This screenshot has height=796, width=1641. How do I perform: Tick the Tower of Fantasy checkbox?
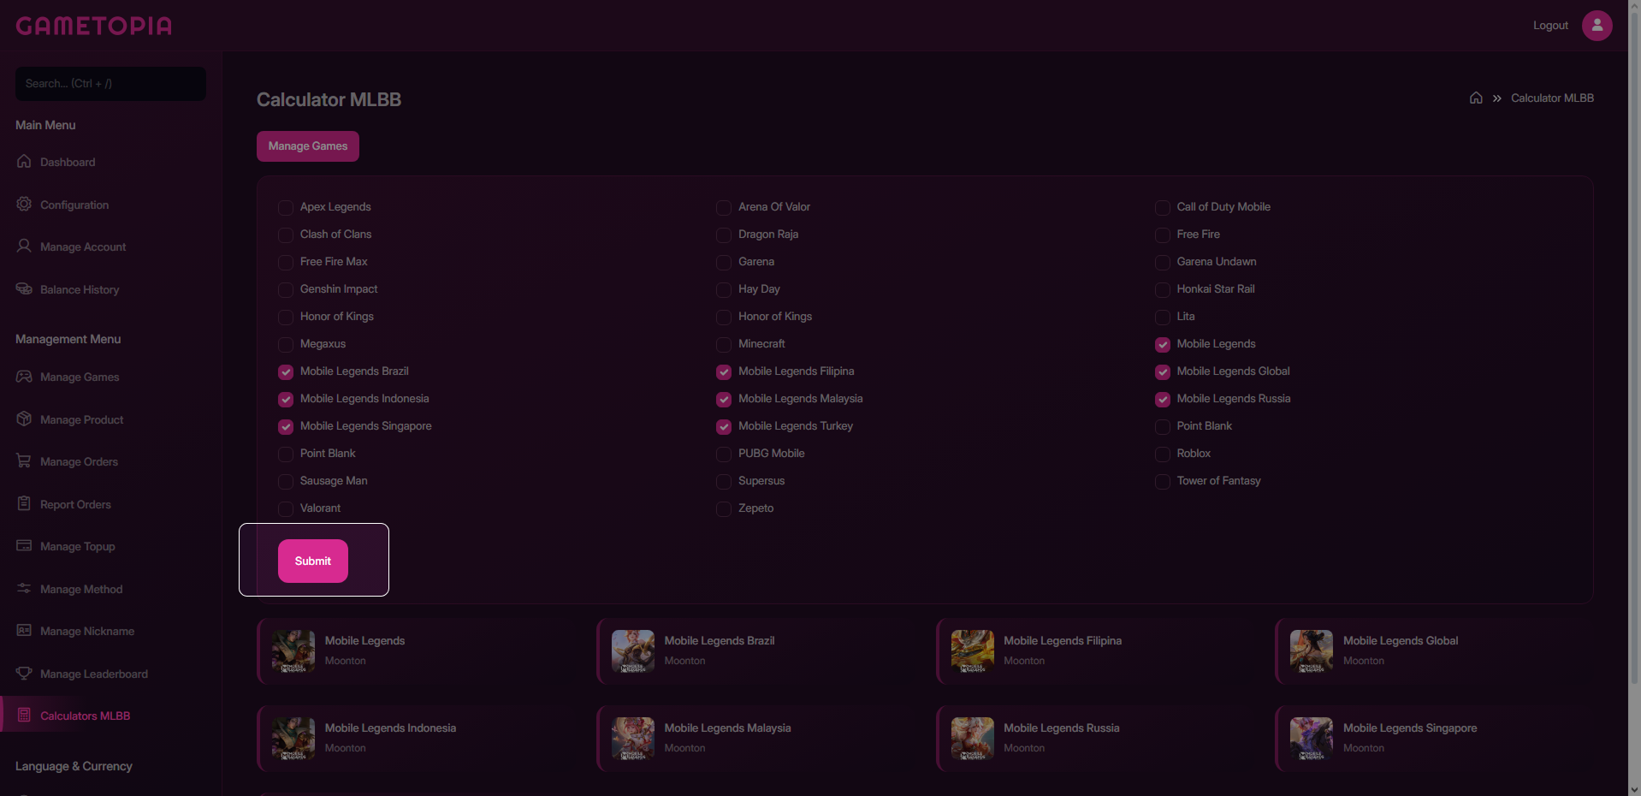click(x=1163, y=481)
